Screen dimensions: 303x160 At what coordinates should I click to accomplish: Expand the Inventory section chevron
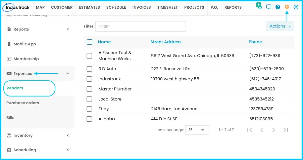point(68,135)
